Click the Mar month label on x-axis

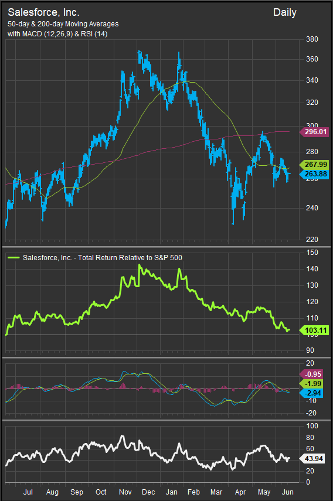point(216,492)
